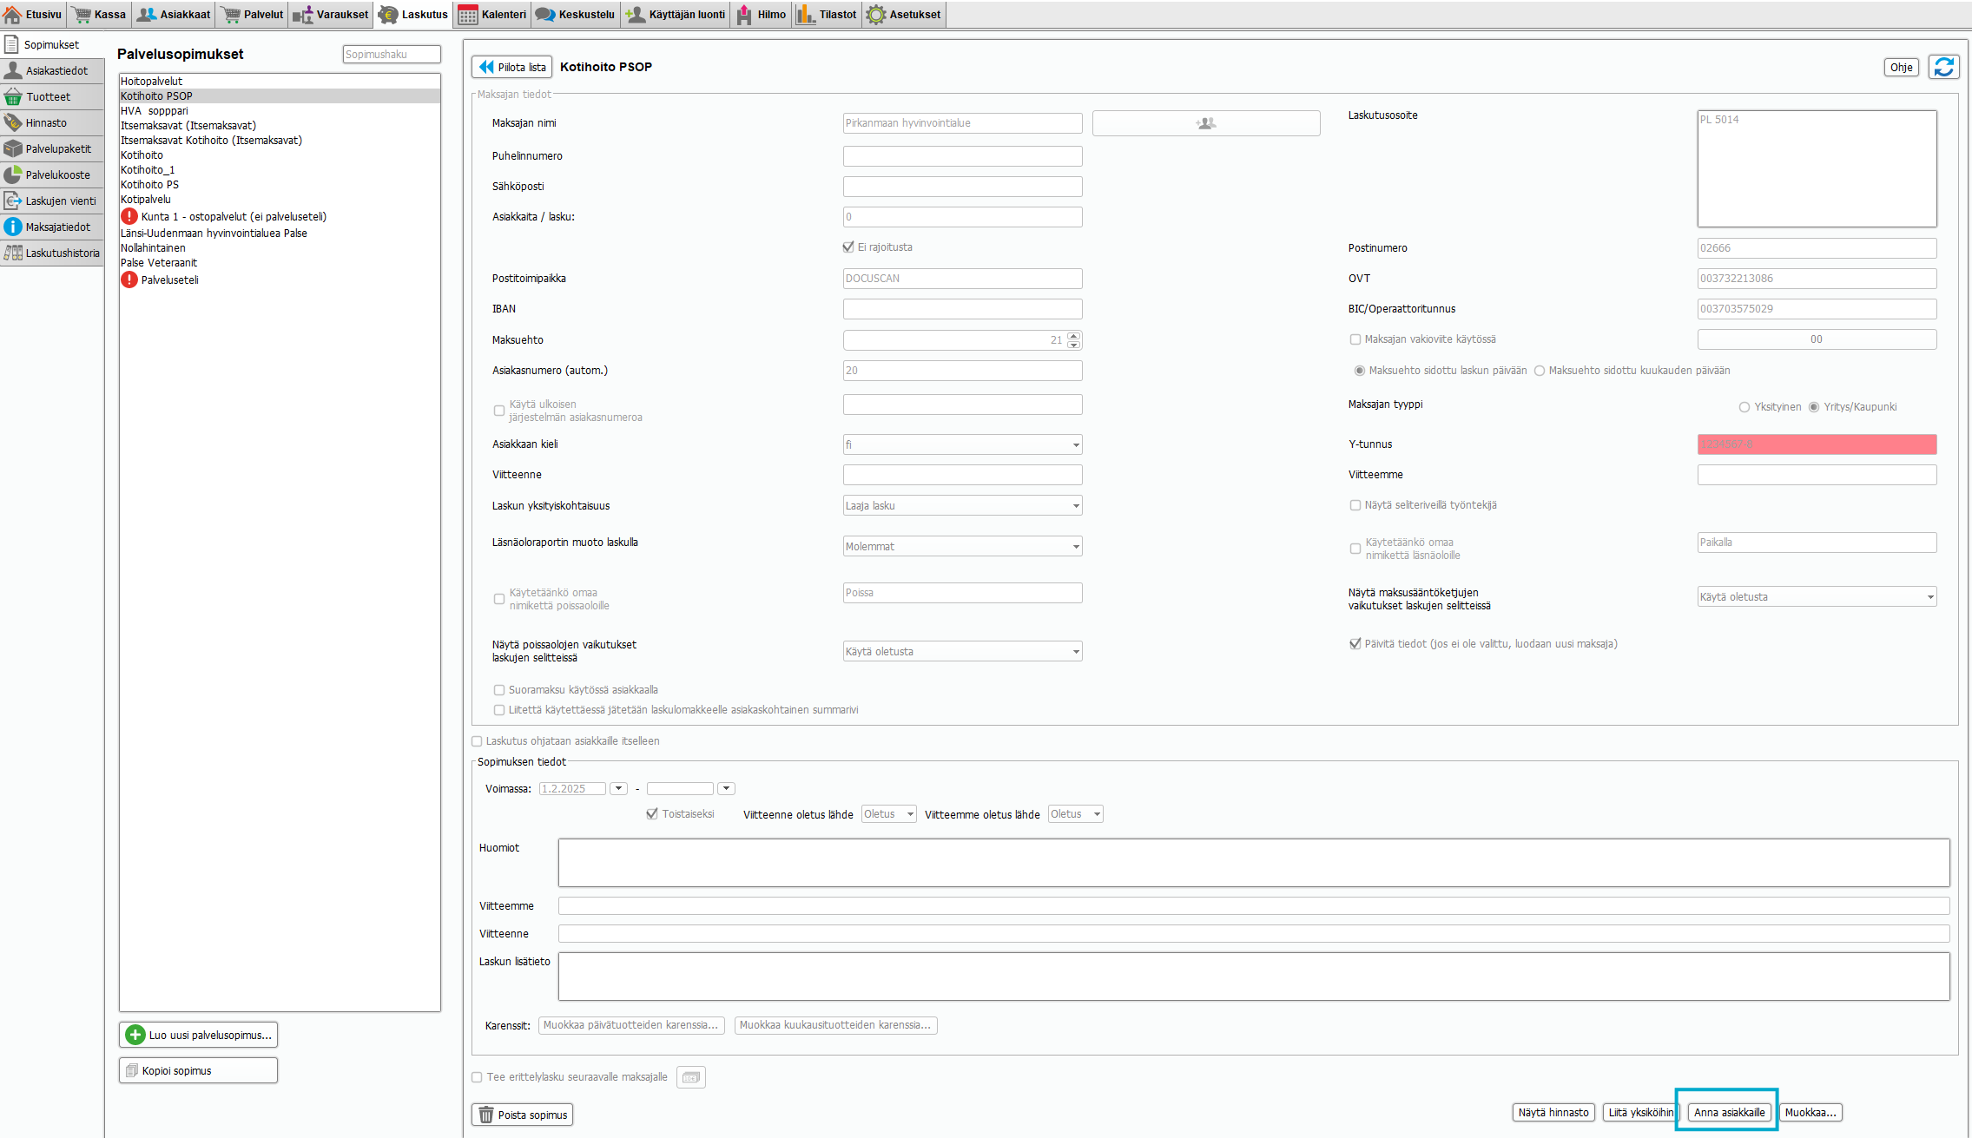Click the payer selection people icon button
The image size is (1972, 1138).
coord(1206,123)
